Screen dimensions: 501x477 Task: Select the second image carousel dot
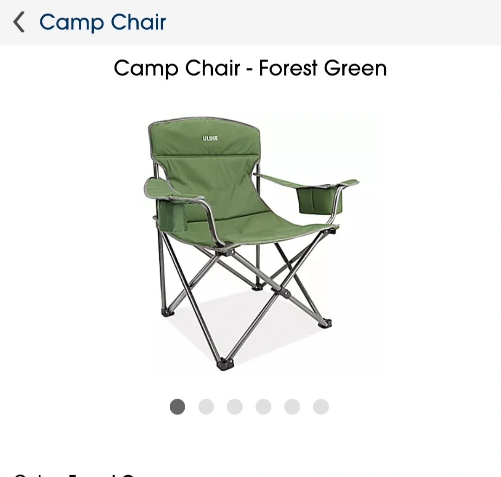click(x=206, y=407)
